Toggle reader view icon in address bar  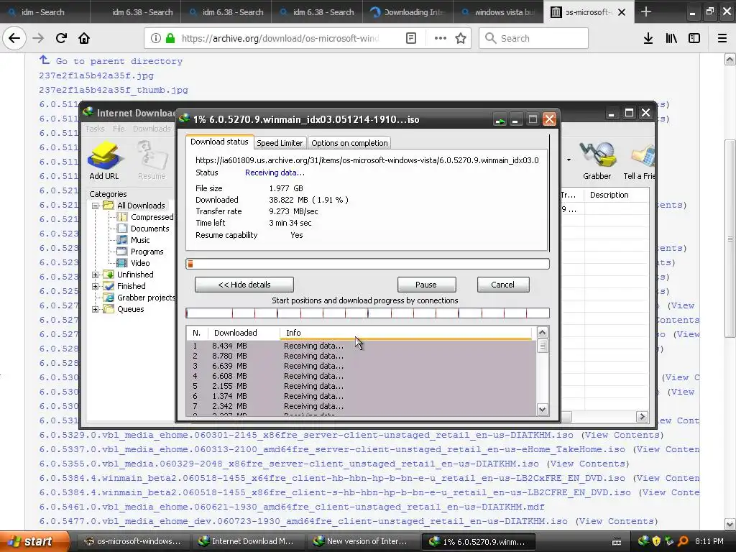411,39
